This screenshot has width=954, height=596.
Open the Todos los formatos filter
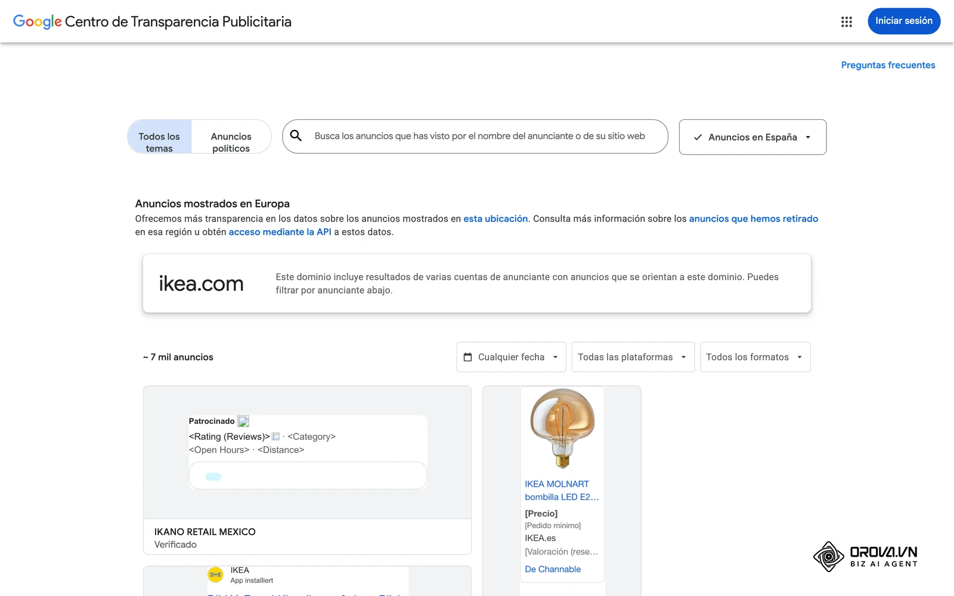click(755, 357)
